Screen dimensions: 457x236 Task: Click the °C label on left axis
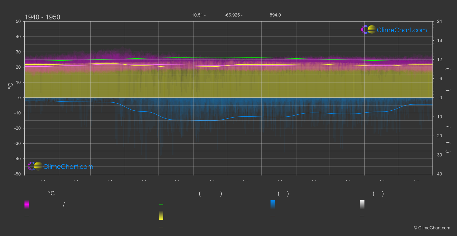(x=11, y=86)
